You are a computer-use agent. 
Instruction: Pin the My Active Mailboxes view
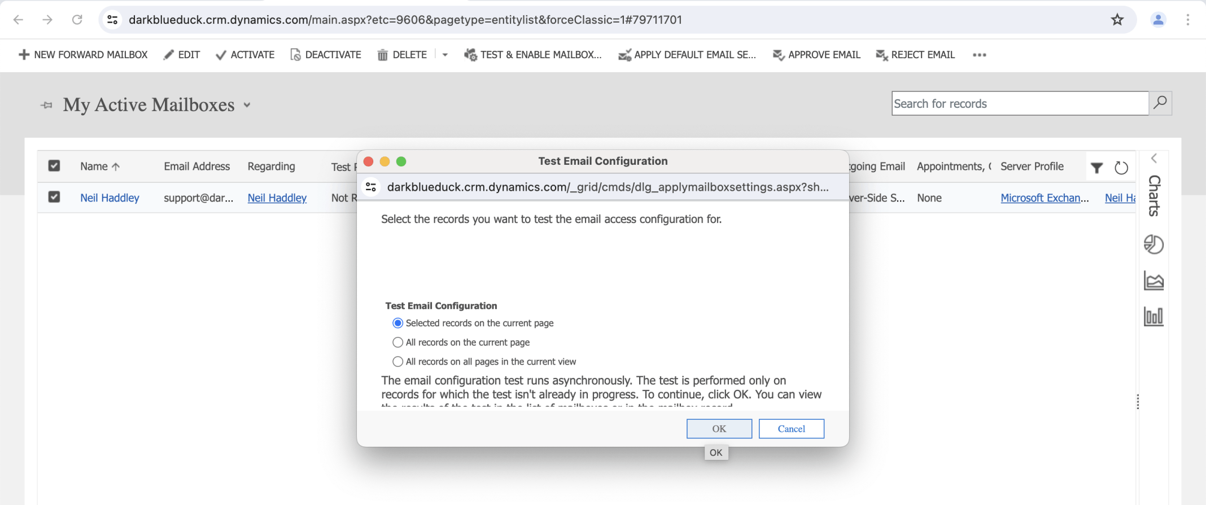(x=46, y=105)
